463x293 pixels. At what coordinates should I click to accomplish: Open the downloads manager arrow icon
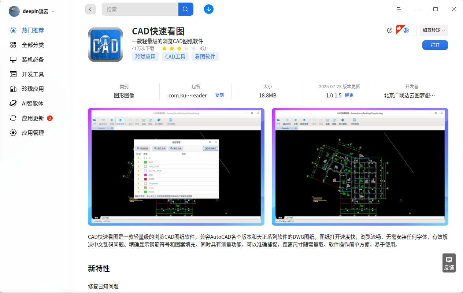209,9
